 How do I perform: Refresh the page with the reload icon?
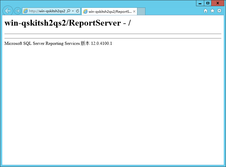(77, 11)
